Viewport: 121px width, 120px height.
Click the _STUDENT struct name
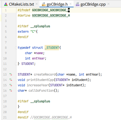pos(52,48)
